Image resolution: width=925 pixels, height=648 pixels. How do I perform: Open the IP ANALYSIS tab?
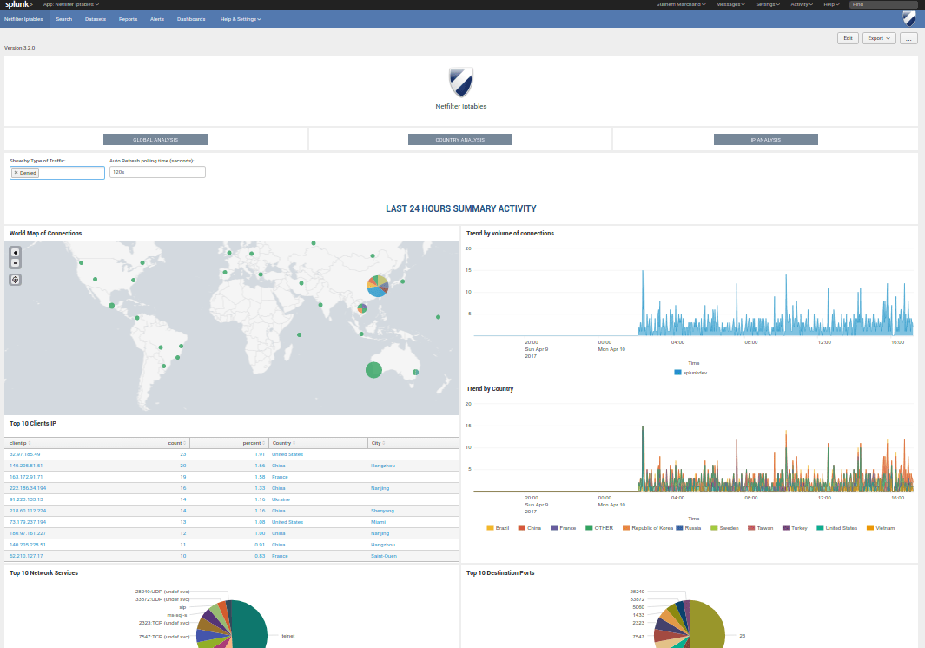tap(765, 139)
